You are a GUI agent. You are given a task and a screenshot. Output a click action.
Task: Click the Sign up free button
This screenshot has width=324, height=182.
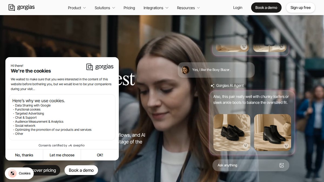[301, 8]
